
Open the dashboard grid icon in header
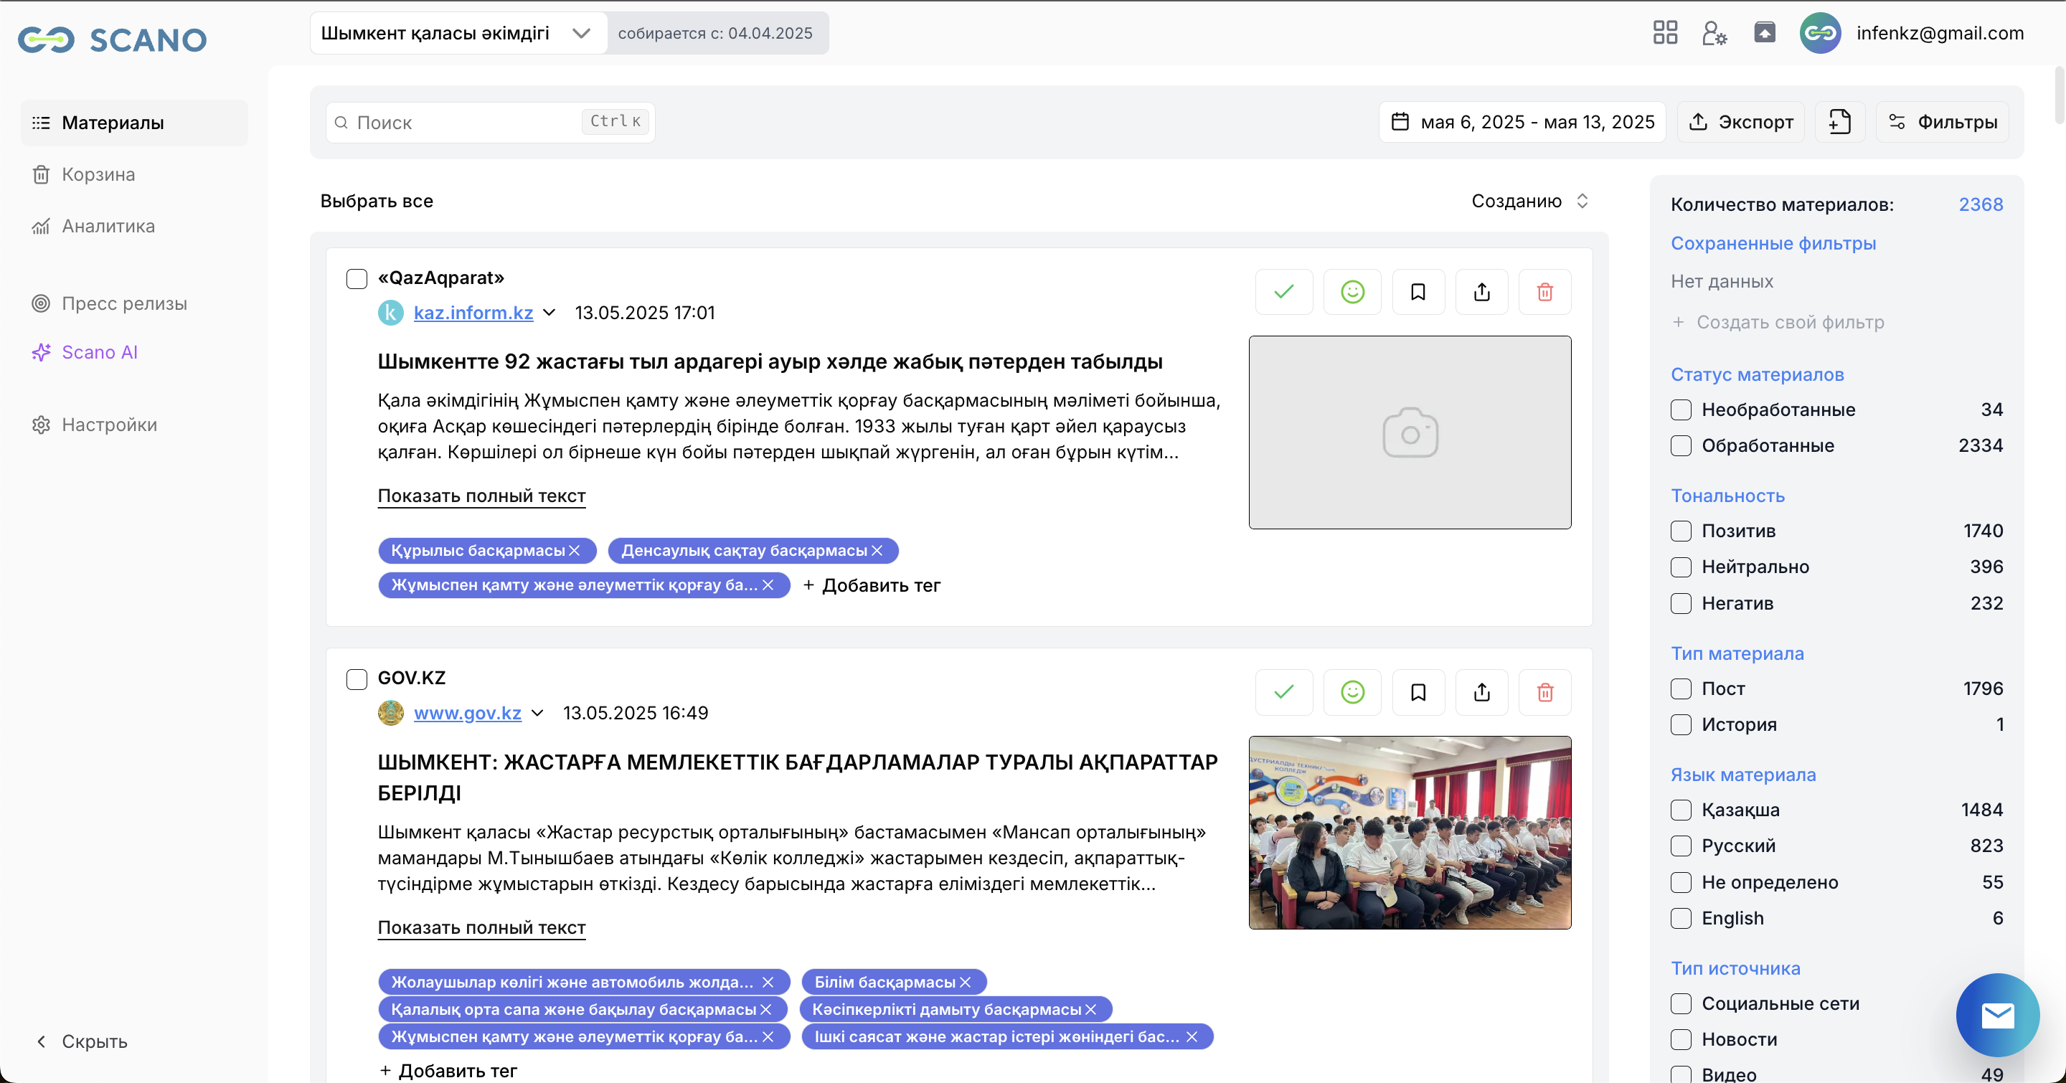[x=1665, y=33]
